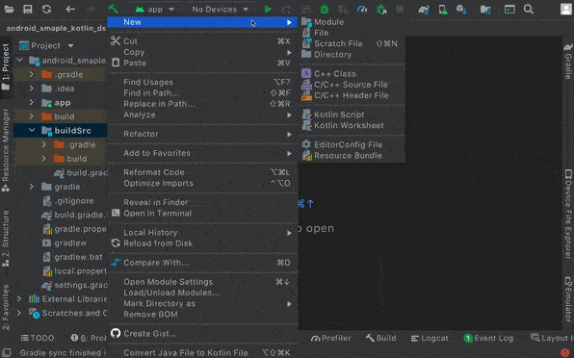
Task: Open the Event Log tool window
Action: coord(488,338)
